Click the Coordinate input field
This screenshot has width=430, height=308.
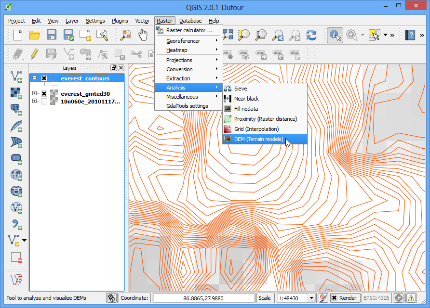[203, 298]
